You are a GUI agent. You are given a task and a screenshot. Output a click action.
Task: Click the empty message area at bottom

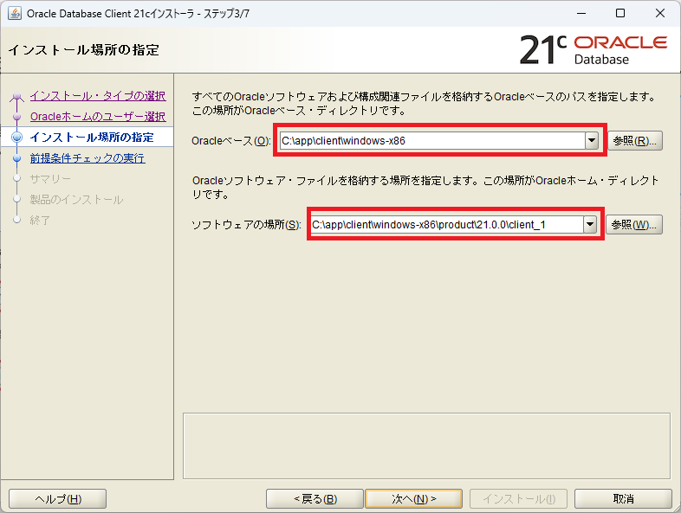point(426,446)
